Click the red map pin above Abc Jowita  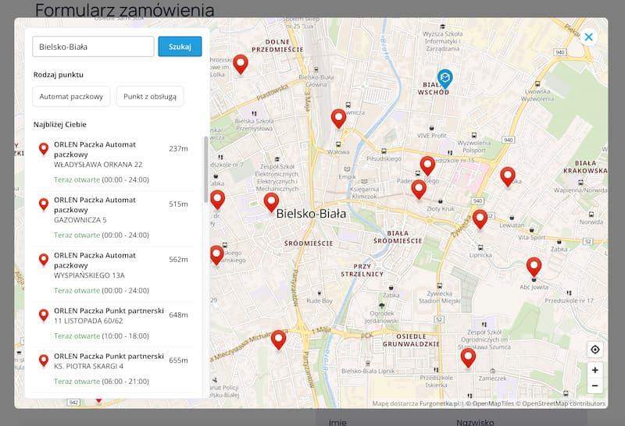click(x=534, y=267)
